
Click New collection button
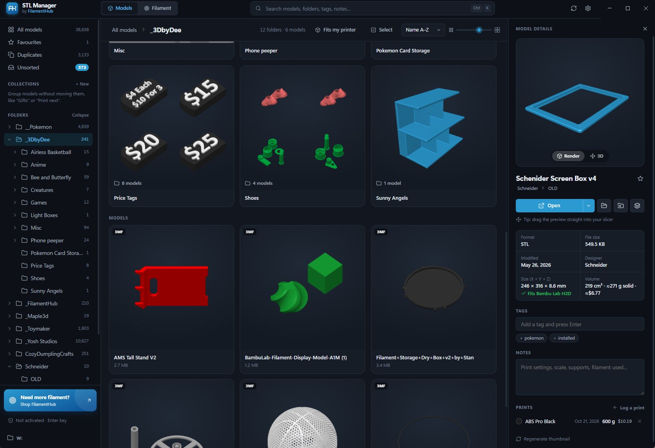point(82,84)
